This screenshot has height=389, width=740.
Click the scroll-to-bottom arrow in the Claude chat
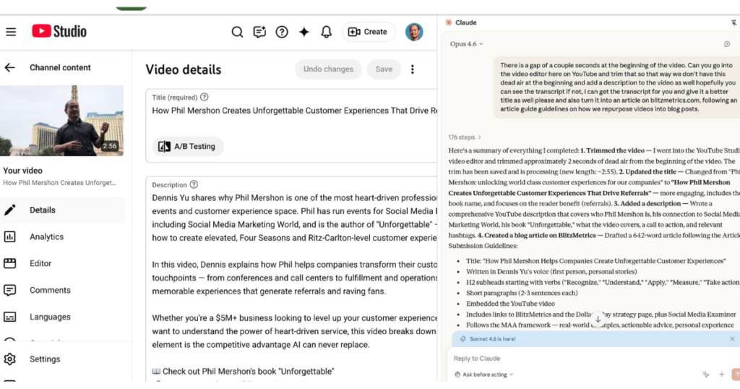pyautogui.click(x=598, y=319)
